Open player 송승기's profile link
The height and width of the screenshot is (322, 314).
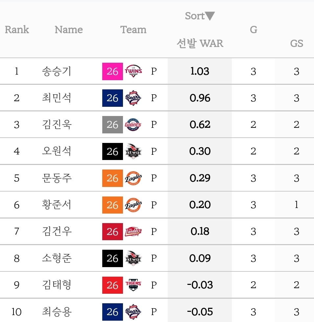(x=57, y=71)
